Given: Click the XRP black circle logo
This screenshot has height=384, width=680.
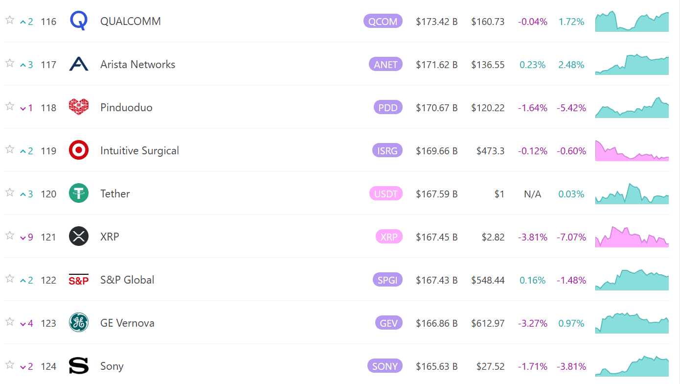Looking at the screenshot, I should pos(79,237).
